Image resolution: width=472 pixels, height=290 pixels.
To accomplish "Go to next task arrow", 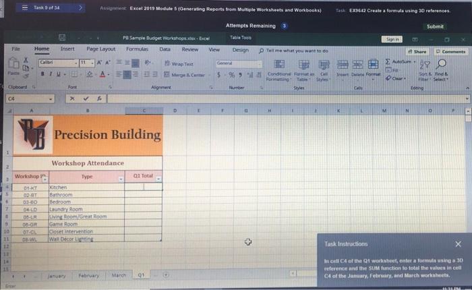I will [x=80, y=8].
